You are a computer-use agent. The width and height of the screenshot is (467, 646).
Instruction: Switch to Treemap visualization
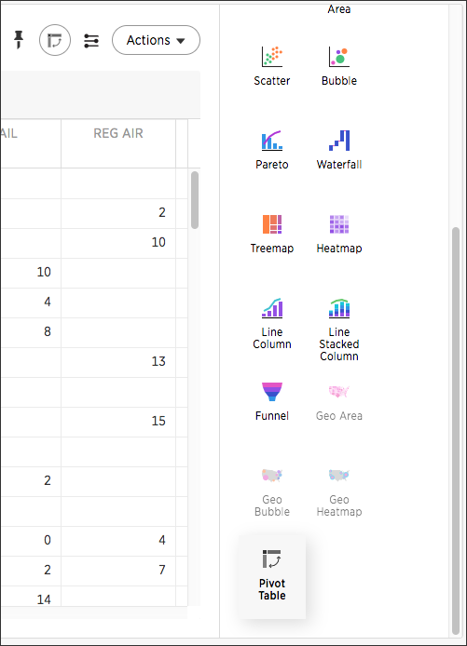click(272, 234)
